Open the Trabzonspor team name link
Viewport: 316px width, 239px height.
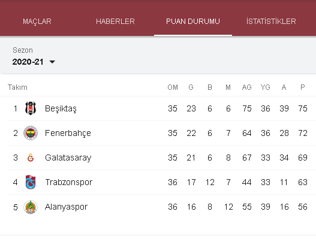point(69,183)
